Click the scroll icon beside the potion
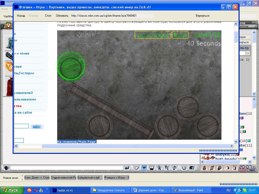This screenshot has width=259, height=194. click(212, 168)
